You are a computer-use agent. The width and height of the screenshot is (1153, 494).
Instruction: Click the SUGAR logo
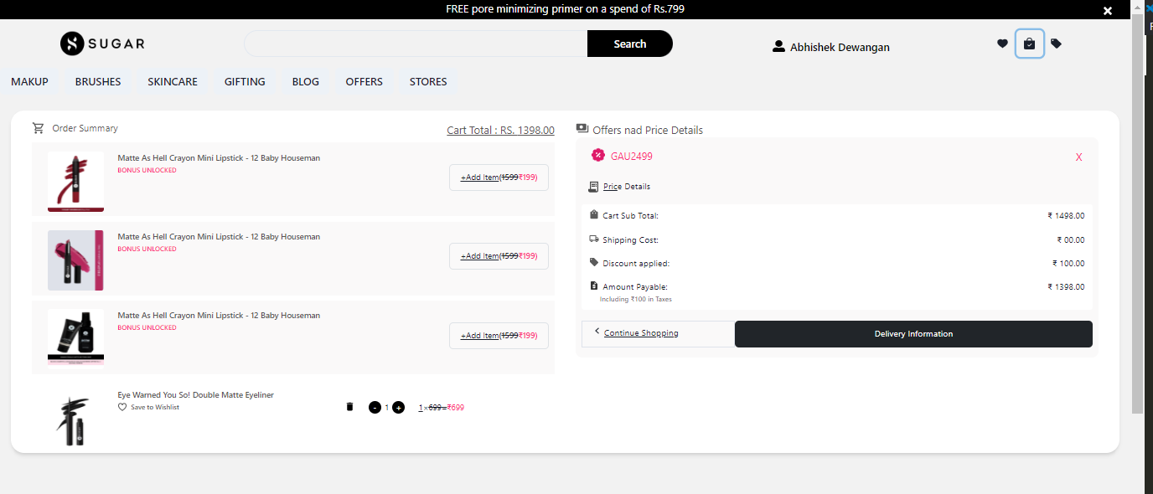[x=102, y=44]
